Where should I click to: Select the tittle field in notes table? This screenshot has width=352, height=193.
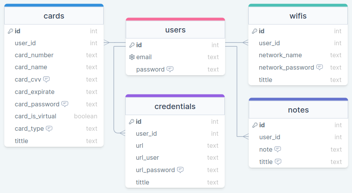coord(298,162)
